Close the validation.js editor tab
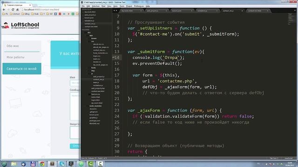This screenshot has height=167, width=298. 217,11
